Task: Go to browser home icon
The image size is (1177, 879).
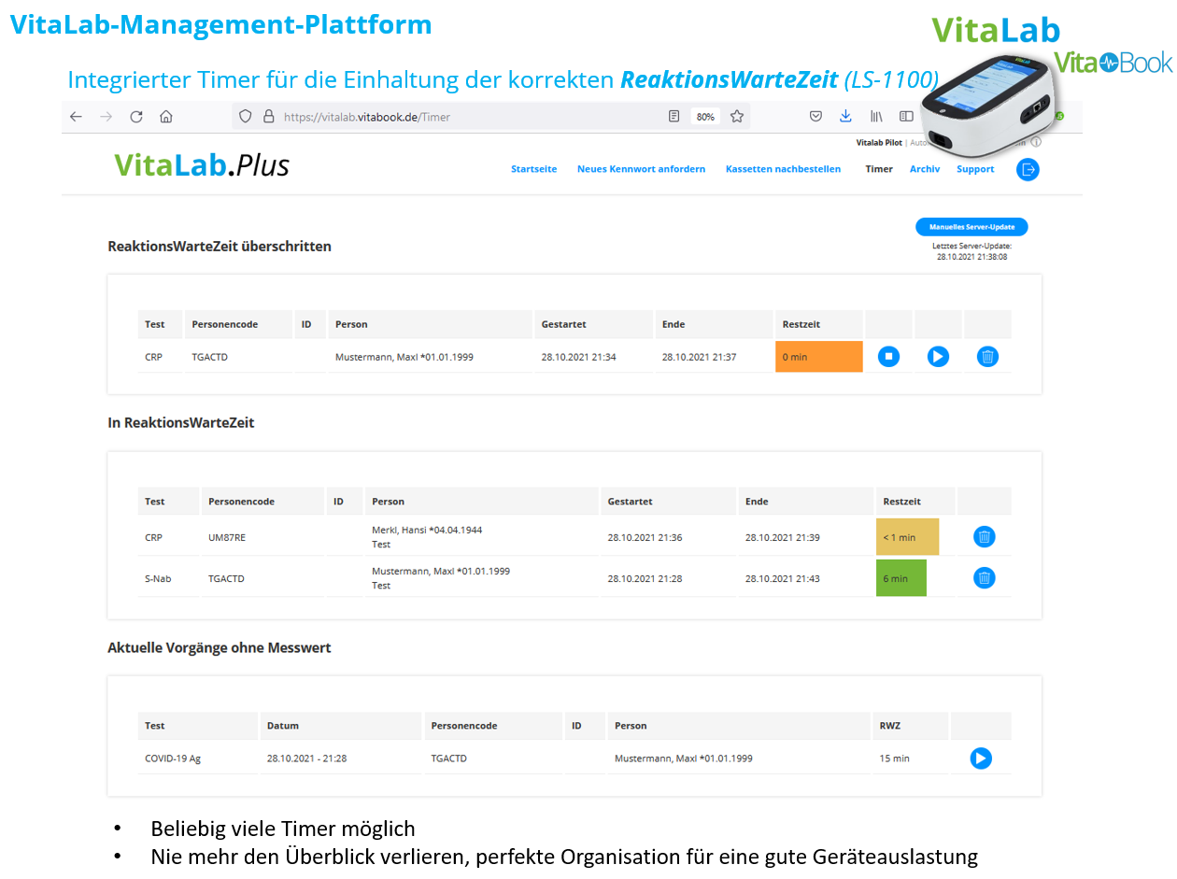Action: click(166, 117)
